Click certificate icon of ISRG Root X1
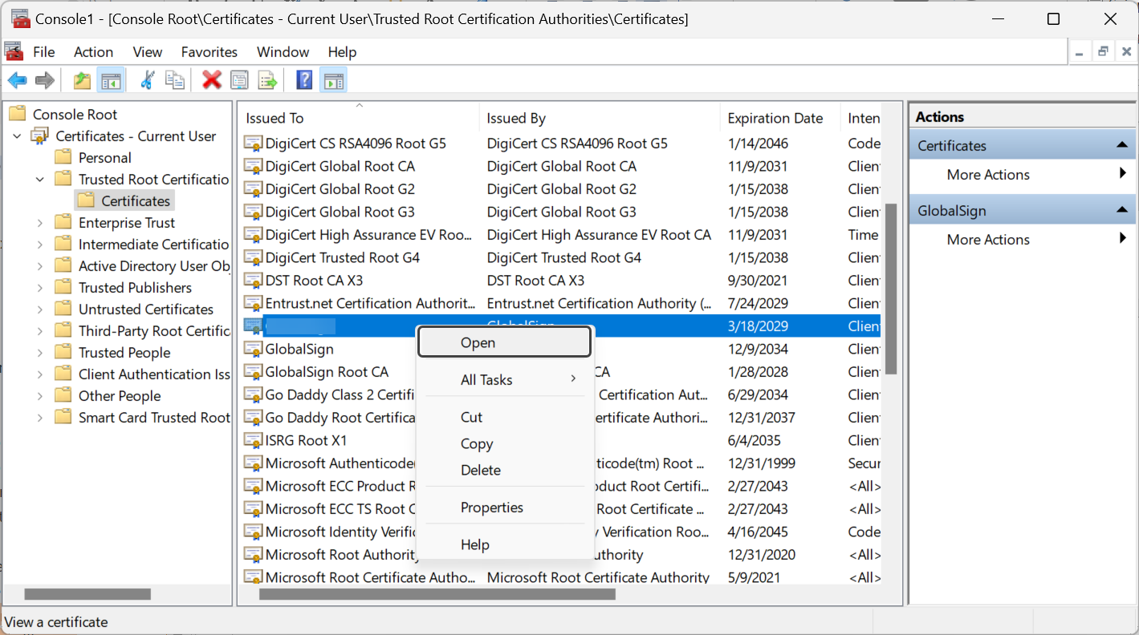Image resolution: width=1139 pixels, height=635 pixels. point(253,440)
